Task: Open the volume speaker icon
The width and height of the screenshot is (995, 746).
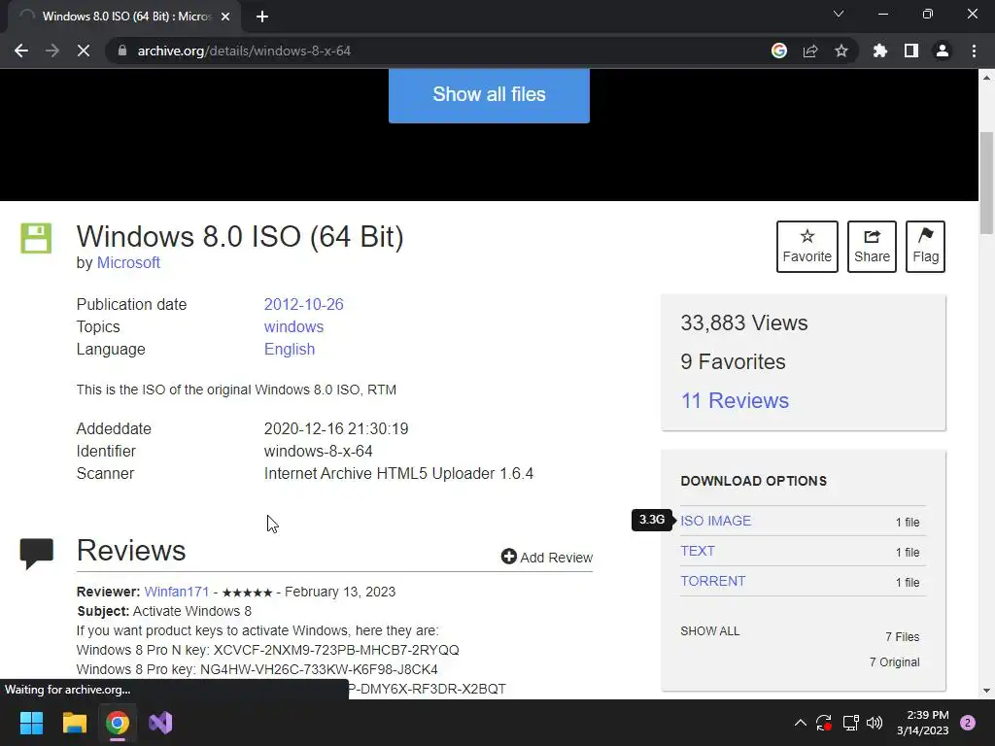Action: (x=875, y=723)
